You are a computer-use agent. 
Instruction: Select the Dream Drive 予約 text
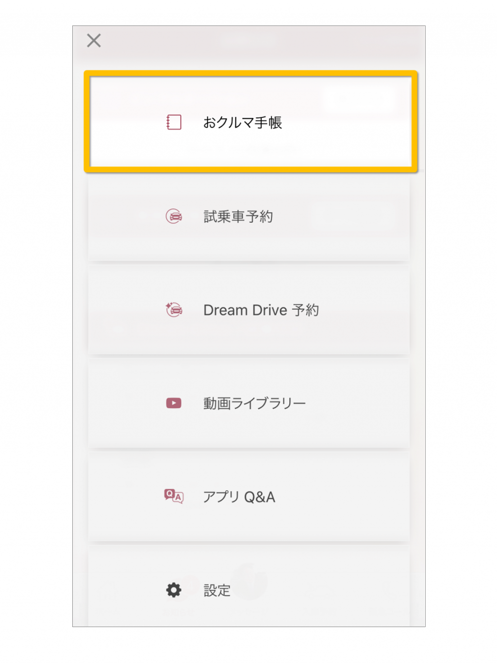click(x=261, y=310)
